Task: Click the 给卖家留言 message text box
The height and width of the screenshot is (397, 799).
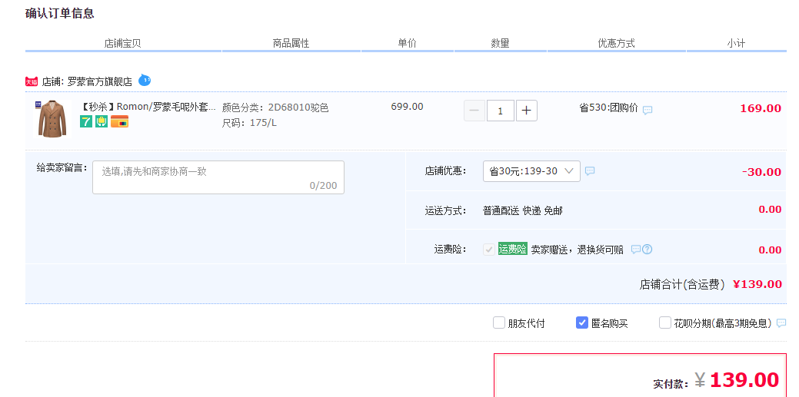Action: click(218, 177)
